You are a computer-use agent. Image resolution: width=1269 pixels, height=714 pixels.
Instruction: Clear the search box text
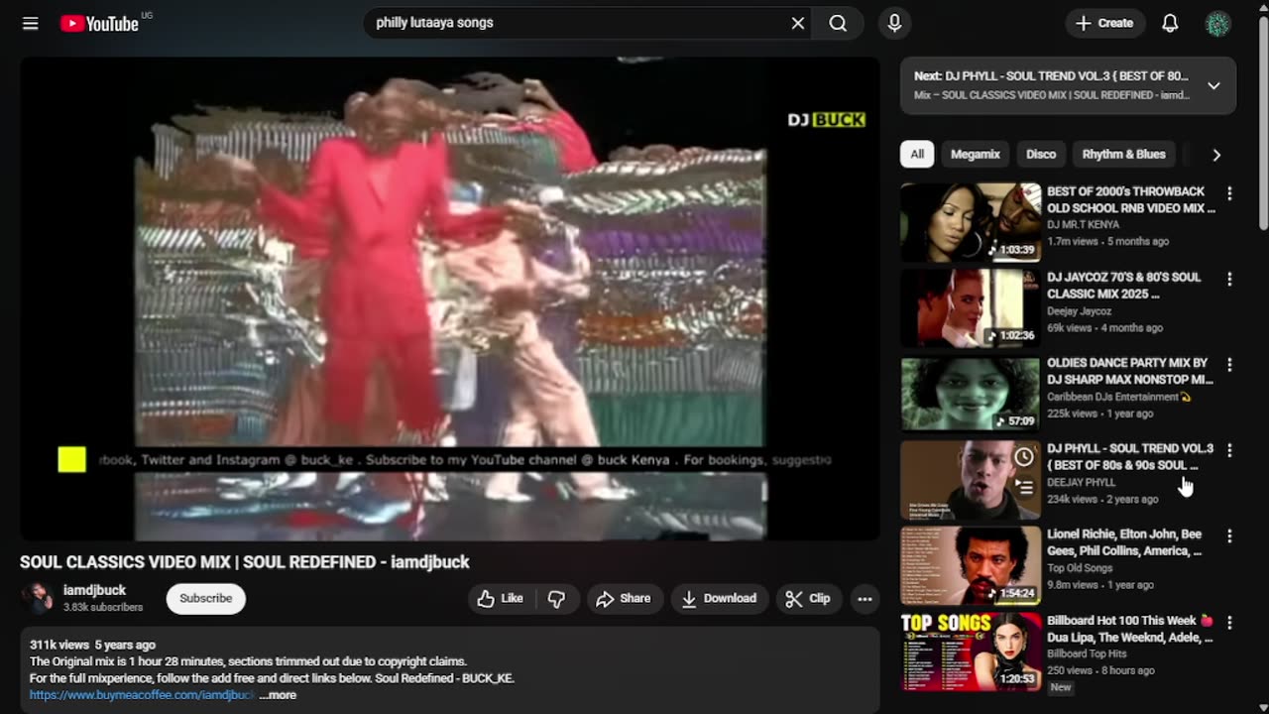797,23
